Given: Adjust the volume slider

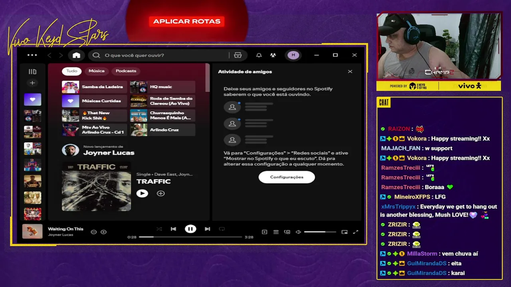Looking at the screenshot, I should [320, 232].
